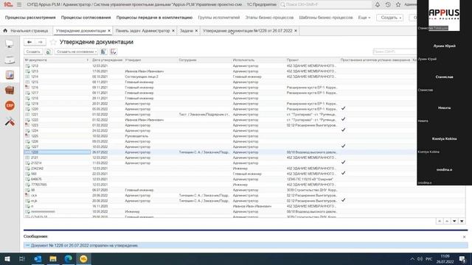Go back with the left arrow button
The width and height of the screenshot is (472, 265).
29,42
